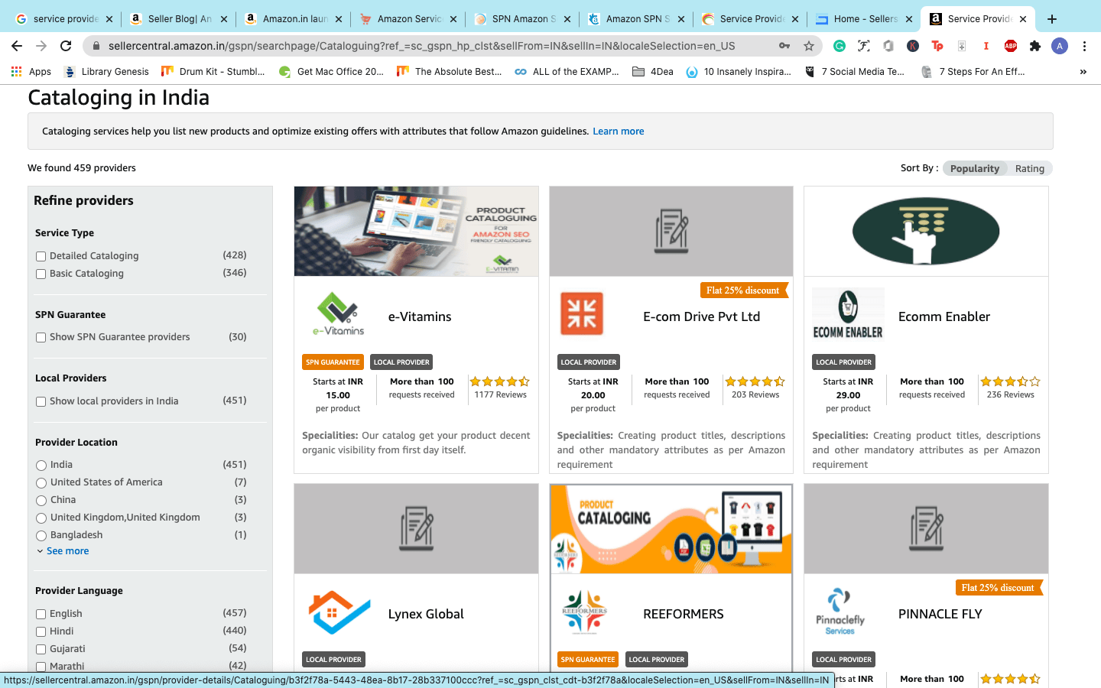Select United States of America location
The image size is (1101, 688).
point(41,482)
